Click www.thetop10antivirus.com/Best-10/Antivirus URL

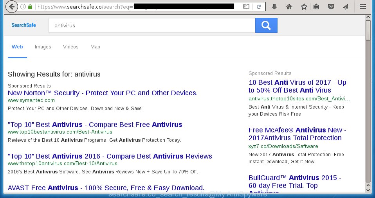point(62,163)
